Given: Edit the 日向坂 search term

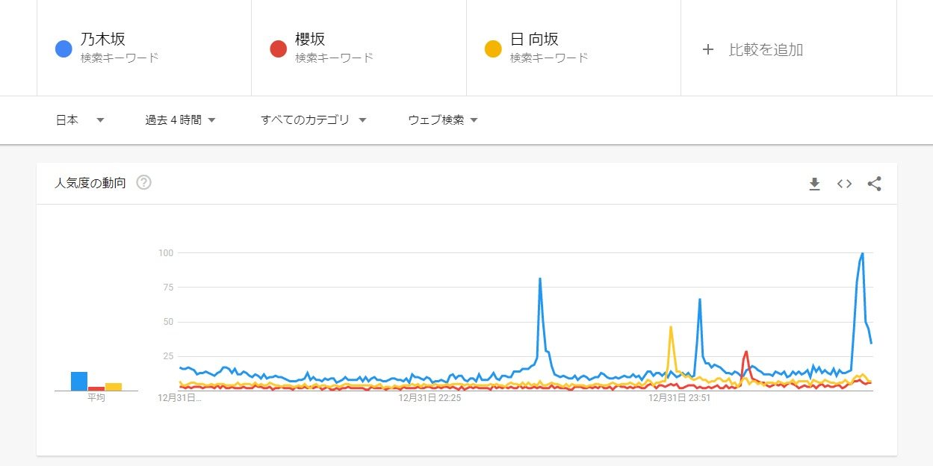Looking at the screenshot, I should [534, 40].
